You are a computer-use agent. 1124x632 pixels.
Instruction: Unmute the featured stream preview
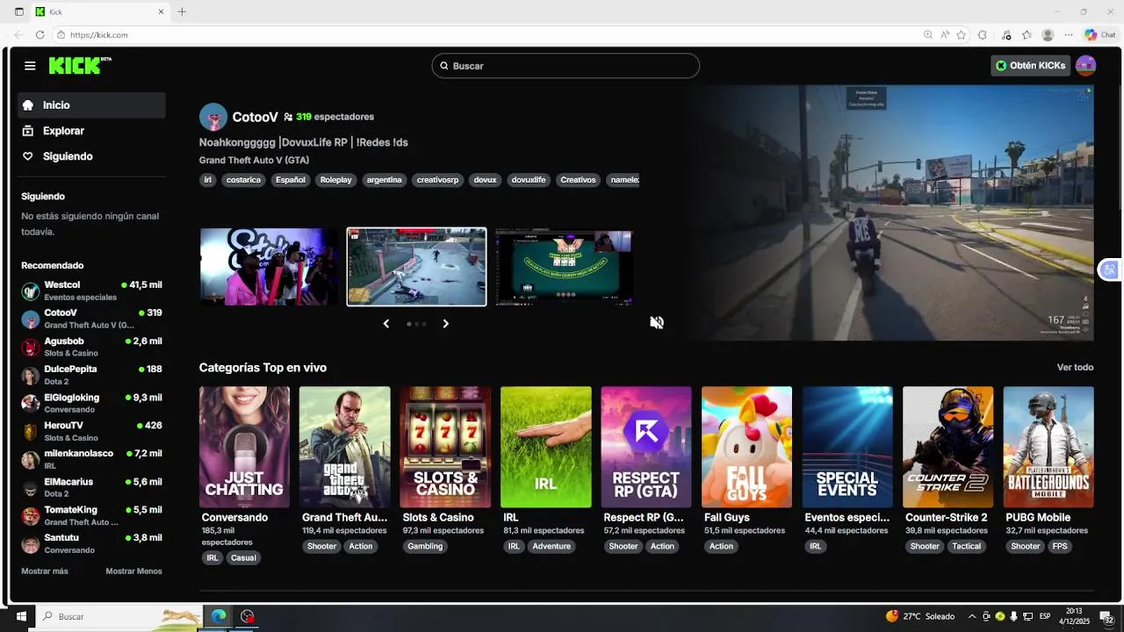coord(656,323)
